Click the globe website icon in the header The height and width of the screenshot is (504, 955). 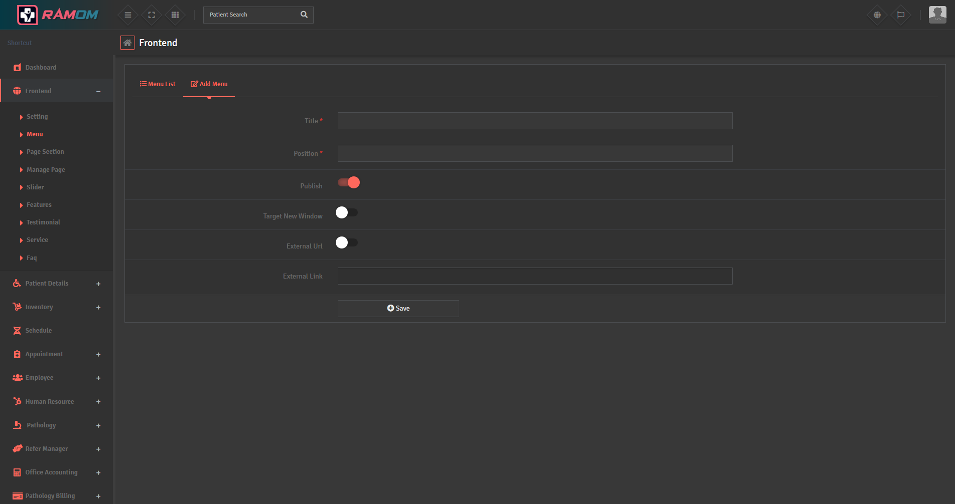(877, 15)
